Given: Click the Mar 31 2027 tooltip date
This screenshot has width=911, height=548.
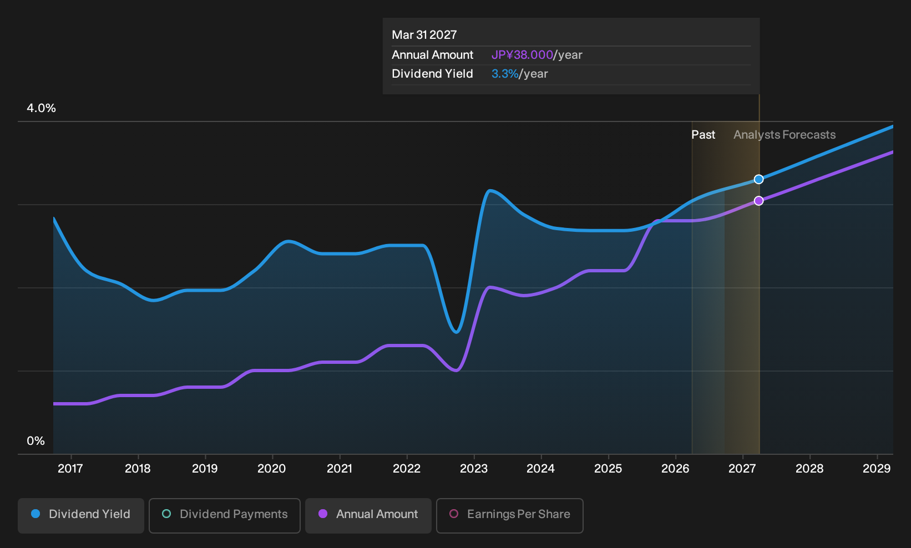Looking at the screenshot, I should [x=424, y=35].
